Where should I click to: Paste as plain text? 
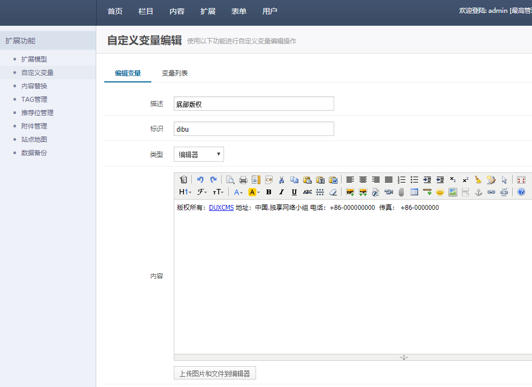click(x=320, y=179)
